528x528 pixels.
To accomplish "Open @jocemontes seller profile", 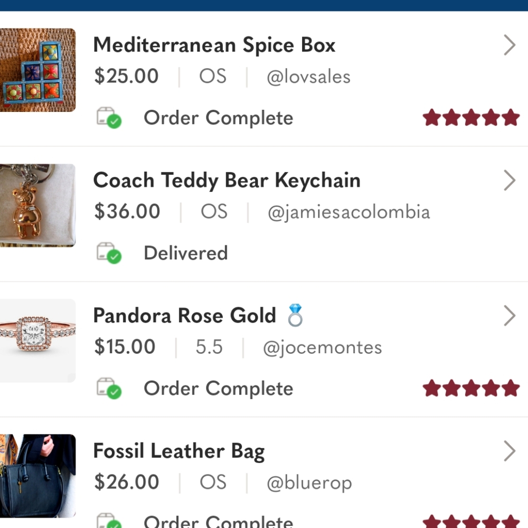I will click(x=322, y=347).
